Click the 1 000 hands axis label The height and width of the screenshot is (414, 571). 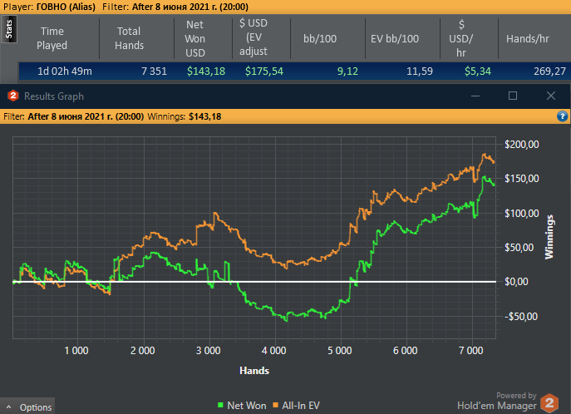(76, 351)
